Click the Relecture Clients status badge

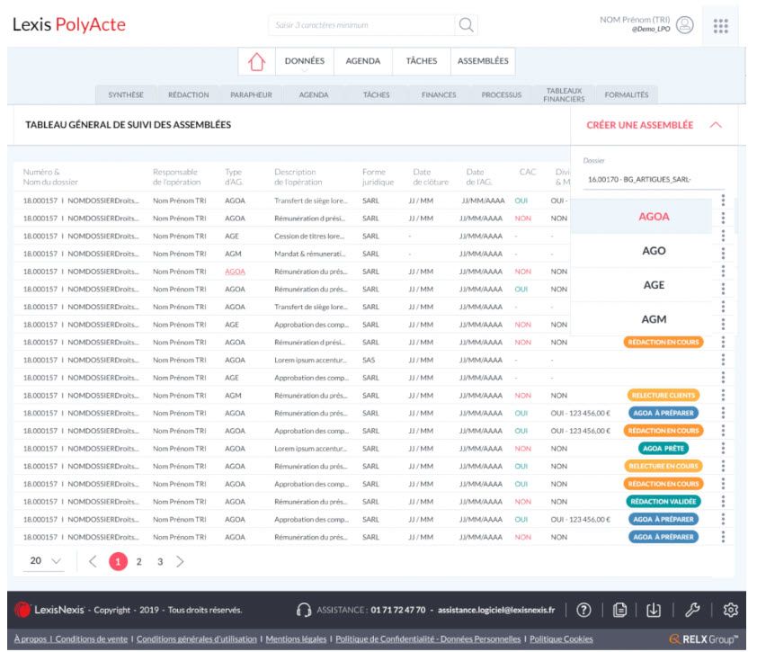coord(663,396)
